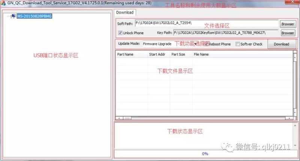This screenshot has height=161, width=300.
Task: Click into the Key Path field
Action: (226, 33)
